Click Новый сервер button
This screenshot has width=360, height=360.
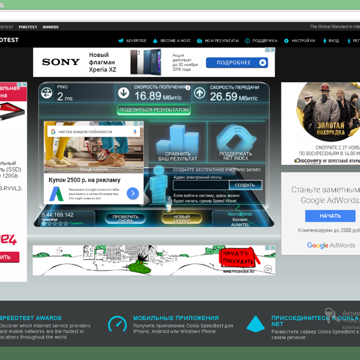tap(182, 218)
